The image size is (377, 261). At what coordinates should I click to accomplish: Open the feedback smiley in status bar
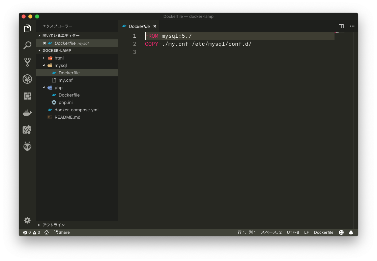341,232
